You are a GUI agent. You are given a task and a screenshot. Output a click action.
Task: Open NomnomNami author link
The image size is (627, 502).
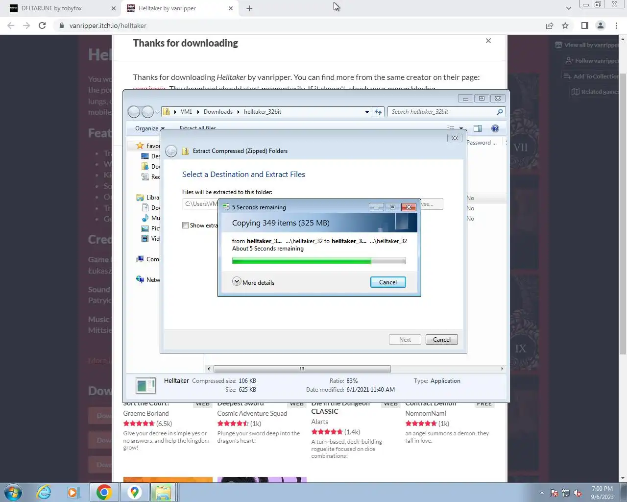click(x=425, y=413)
